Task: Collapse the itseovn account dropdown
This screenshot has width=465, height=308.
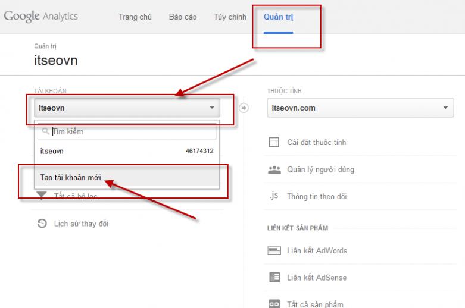Action: pyautogui.click(x=127, y=108)
